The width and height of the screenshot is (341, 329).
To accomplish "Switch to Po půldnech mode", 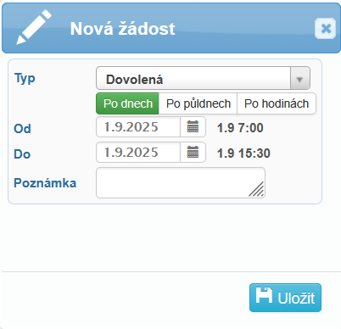I will click(x=198, y=103).
